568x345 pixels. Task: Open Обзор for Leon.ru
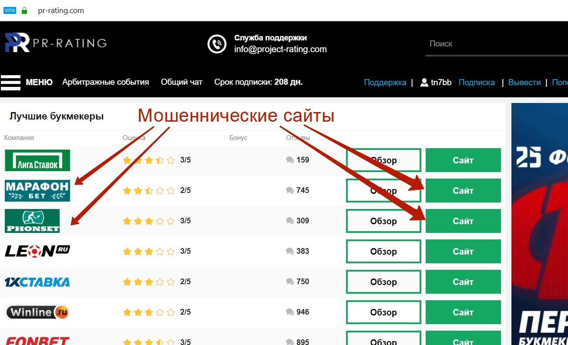[383, 252]
